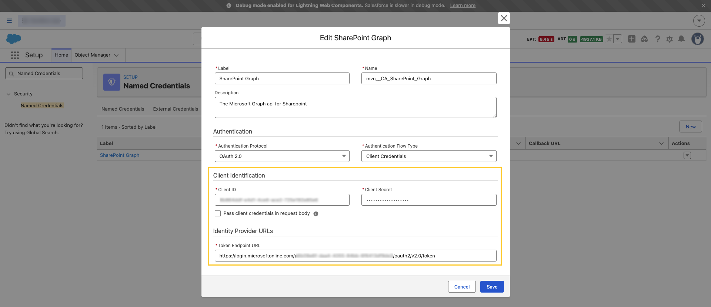The height and width of the screenshot is (307, 711).
Task: Click the Actions column header
Action: 681,144
